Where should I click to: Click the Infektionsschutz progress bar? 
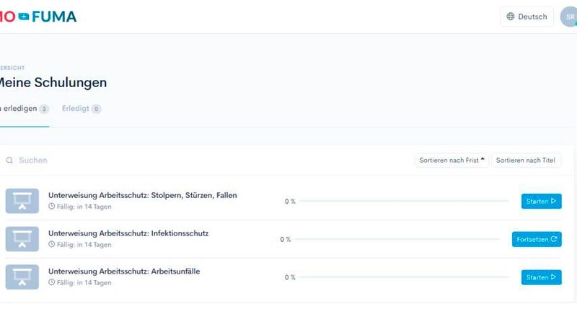coord(397,239)
